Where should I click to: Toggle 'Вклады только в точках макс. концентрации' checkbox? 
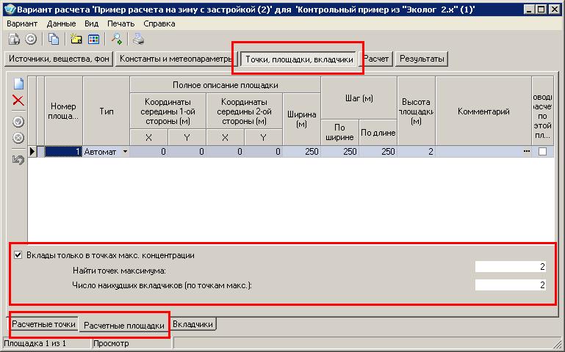18,255
